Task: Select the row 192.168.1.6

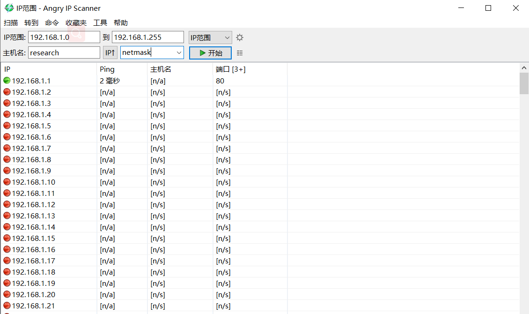Action: (x=260, y=137)
